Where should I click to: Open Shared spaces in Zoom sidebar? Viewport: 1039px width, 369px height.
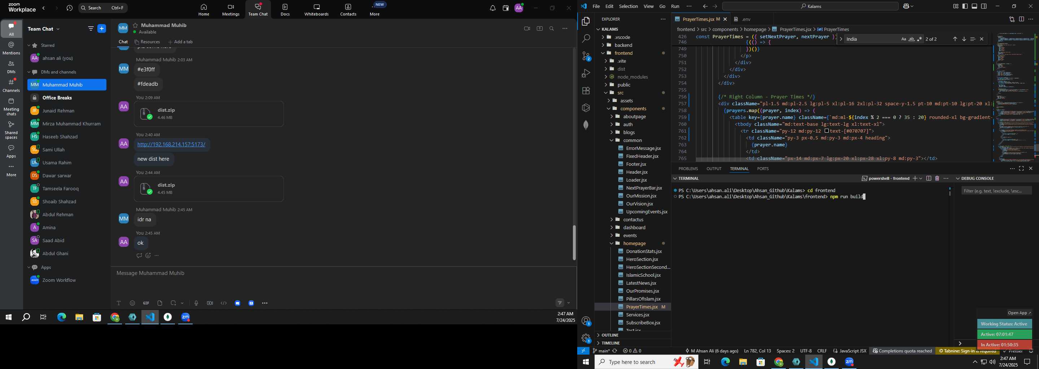pyautogui.click(x=11, y=130)
